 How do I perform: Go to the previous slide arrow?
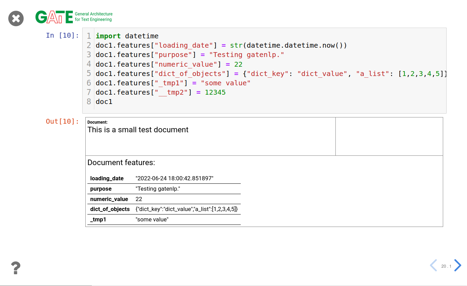pyautogui.click(x=433, y=265)
